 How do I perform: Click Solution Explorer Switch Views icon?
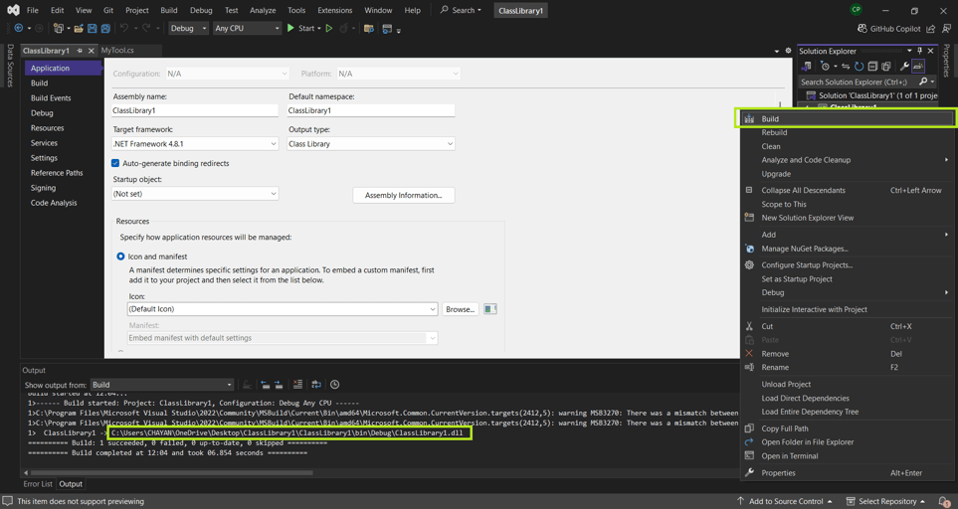click(x=806, y=66)
